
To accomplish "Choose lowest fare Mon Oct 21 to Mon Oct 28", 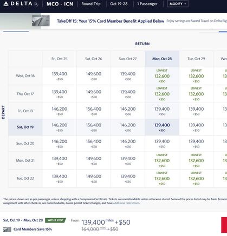I will click(x=162, y=161).
